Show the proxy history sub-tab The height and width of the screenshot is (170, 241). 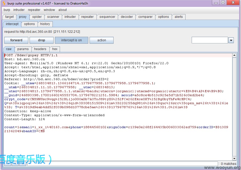[x=45, y=24]
